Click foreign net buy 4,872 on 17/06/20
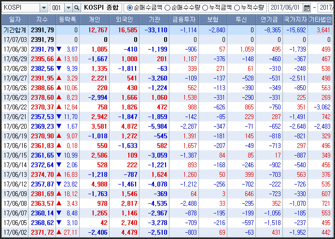 click(129, 126)
